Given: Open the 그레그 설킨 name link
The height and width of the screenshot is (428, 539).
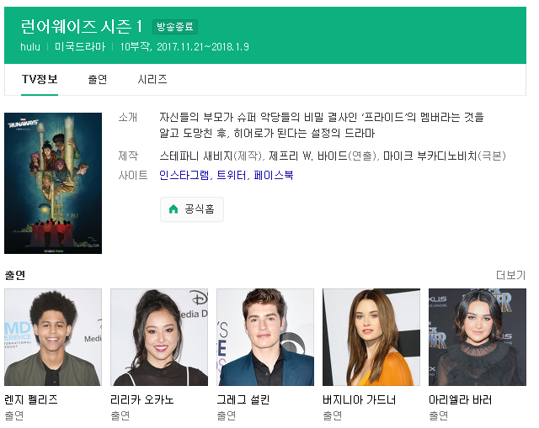Looking at the screenshot, I should coord(243,399).
